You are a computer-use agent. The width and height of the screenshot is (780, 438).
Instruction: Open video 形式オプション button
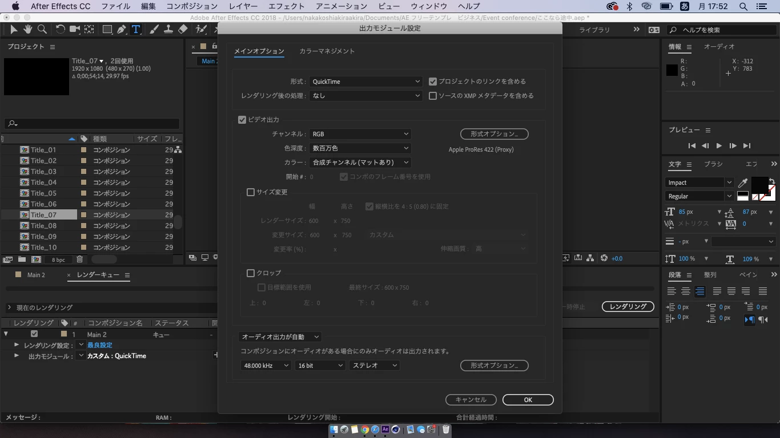[494, 134]
